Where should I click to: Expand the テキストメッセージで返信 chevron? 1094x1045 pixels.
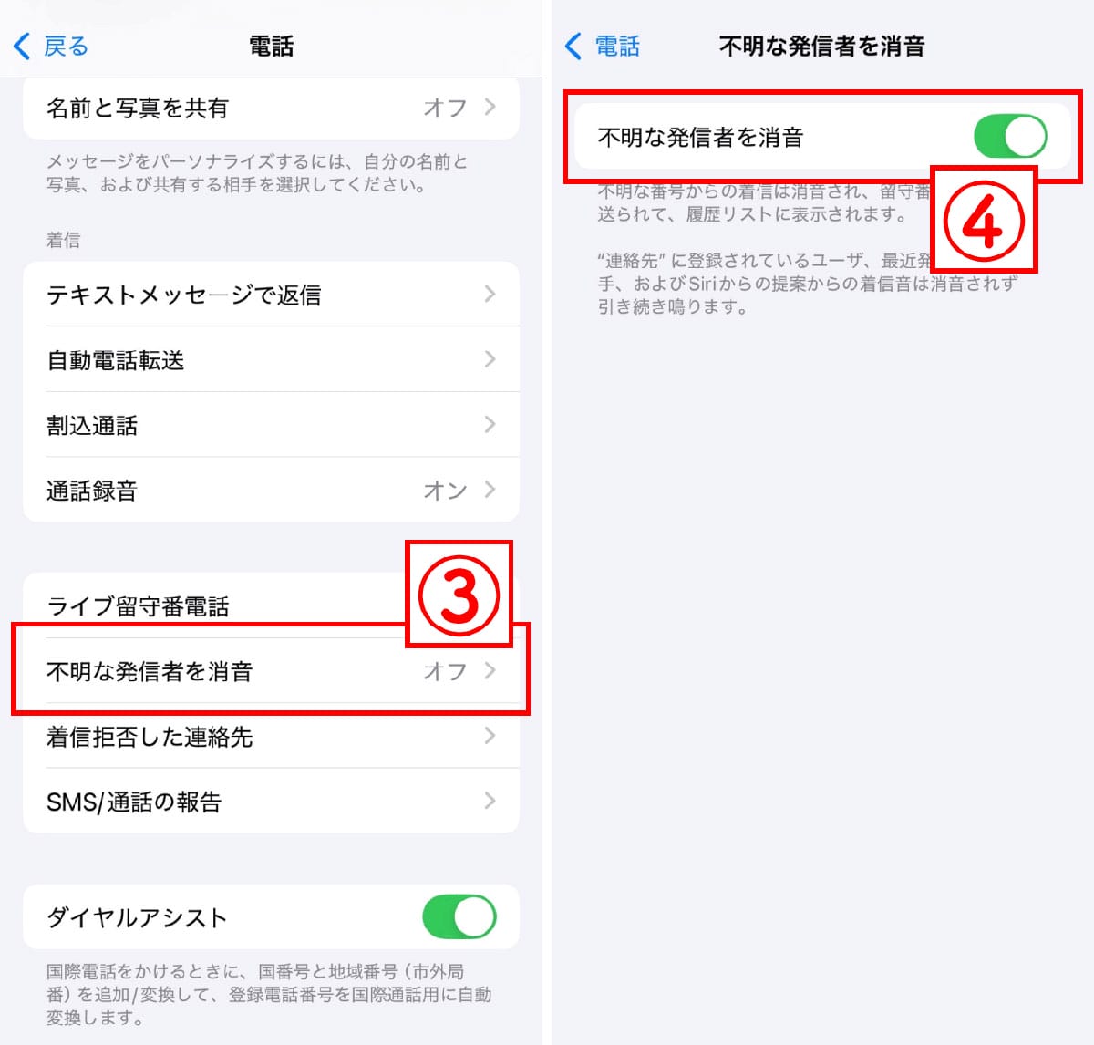pos(490,294)
